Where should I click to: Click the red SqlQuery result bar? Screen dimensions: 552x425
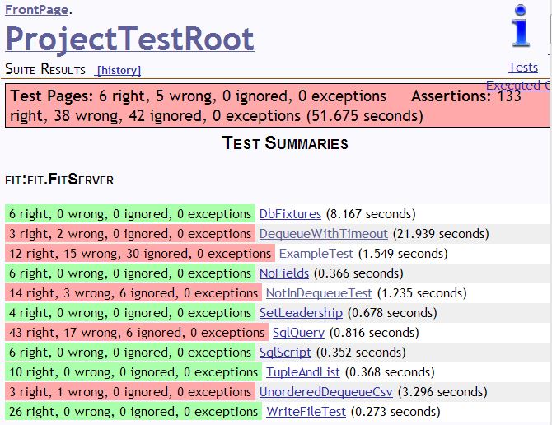137,333
